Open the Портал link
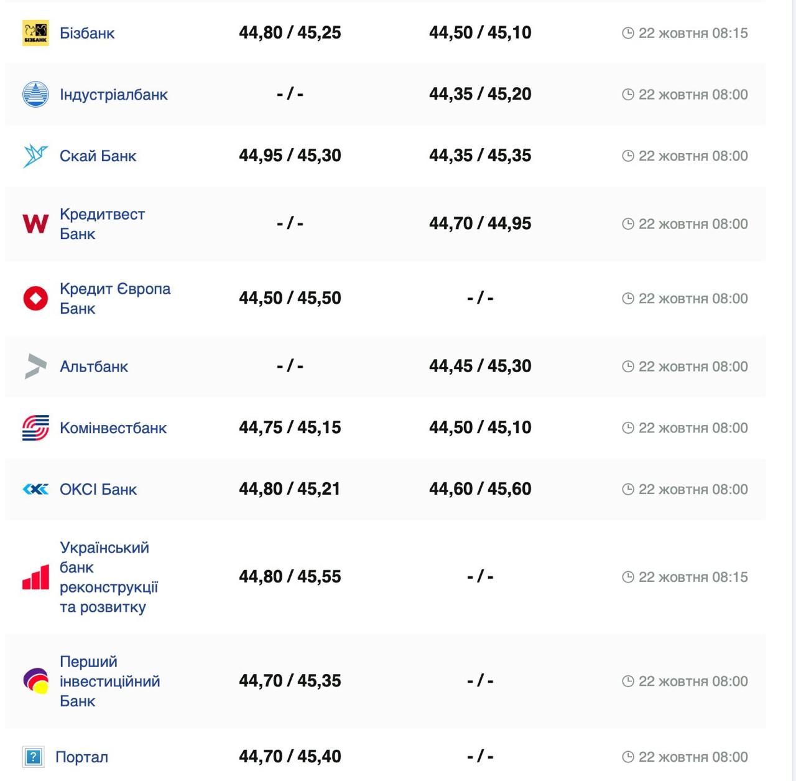The height and width of the screenshot is (781, 796). tap(81, 757)
